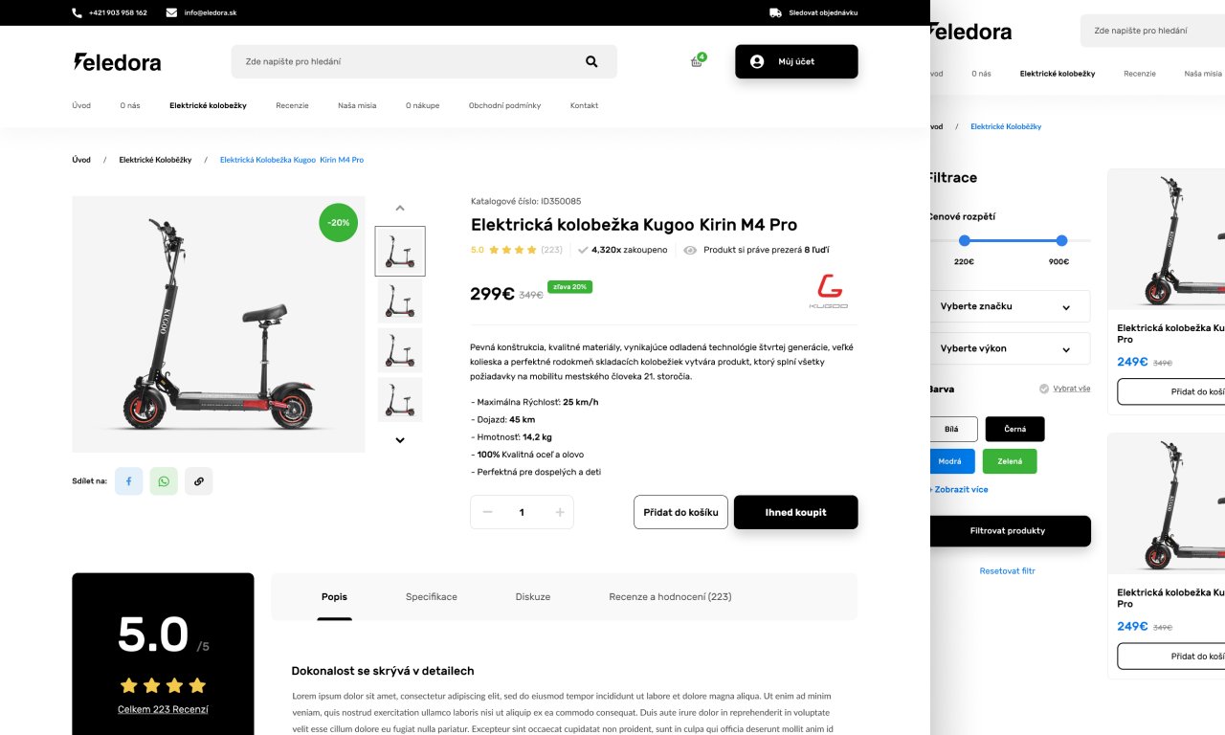Image resolution: width=1225 pixels, height=735 pixels.
Task: Click the Přidat do košíku button
Action: [680, 512]
